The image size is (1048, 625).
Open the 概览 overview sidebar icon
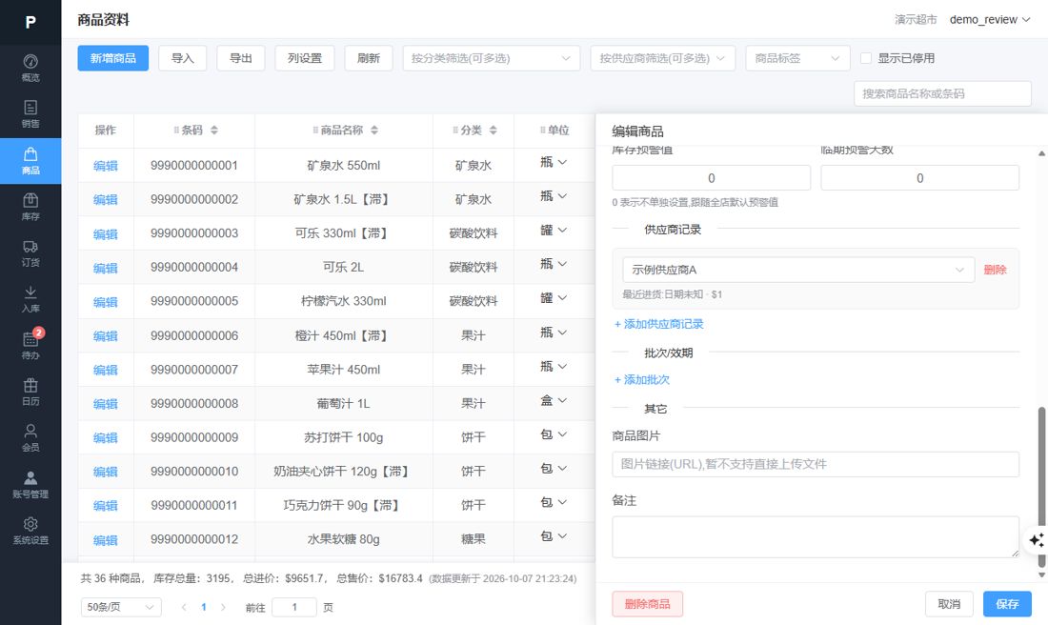point(30,69)
